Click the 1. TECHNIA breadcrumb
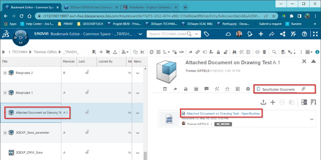 click(x=18, y=52)
